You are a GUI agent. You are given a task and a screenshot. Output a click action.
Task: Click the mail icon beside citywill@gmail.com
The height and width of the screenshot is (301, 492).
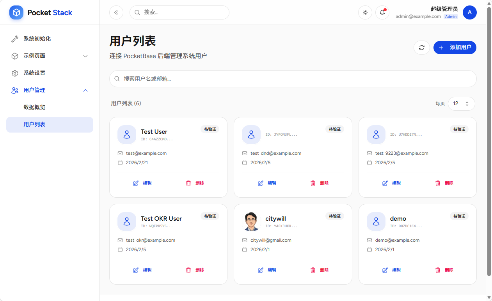[x=245, y=240]
